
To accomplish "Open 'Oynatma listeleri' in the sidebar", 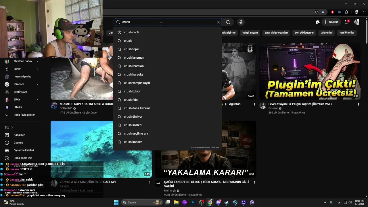I will (22, 150).
